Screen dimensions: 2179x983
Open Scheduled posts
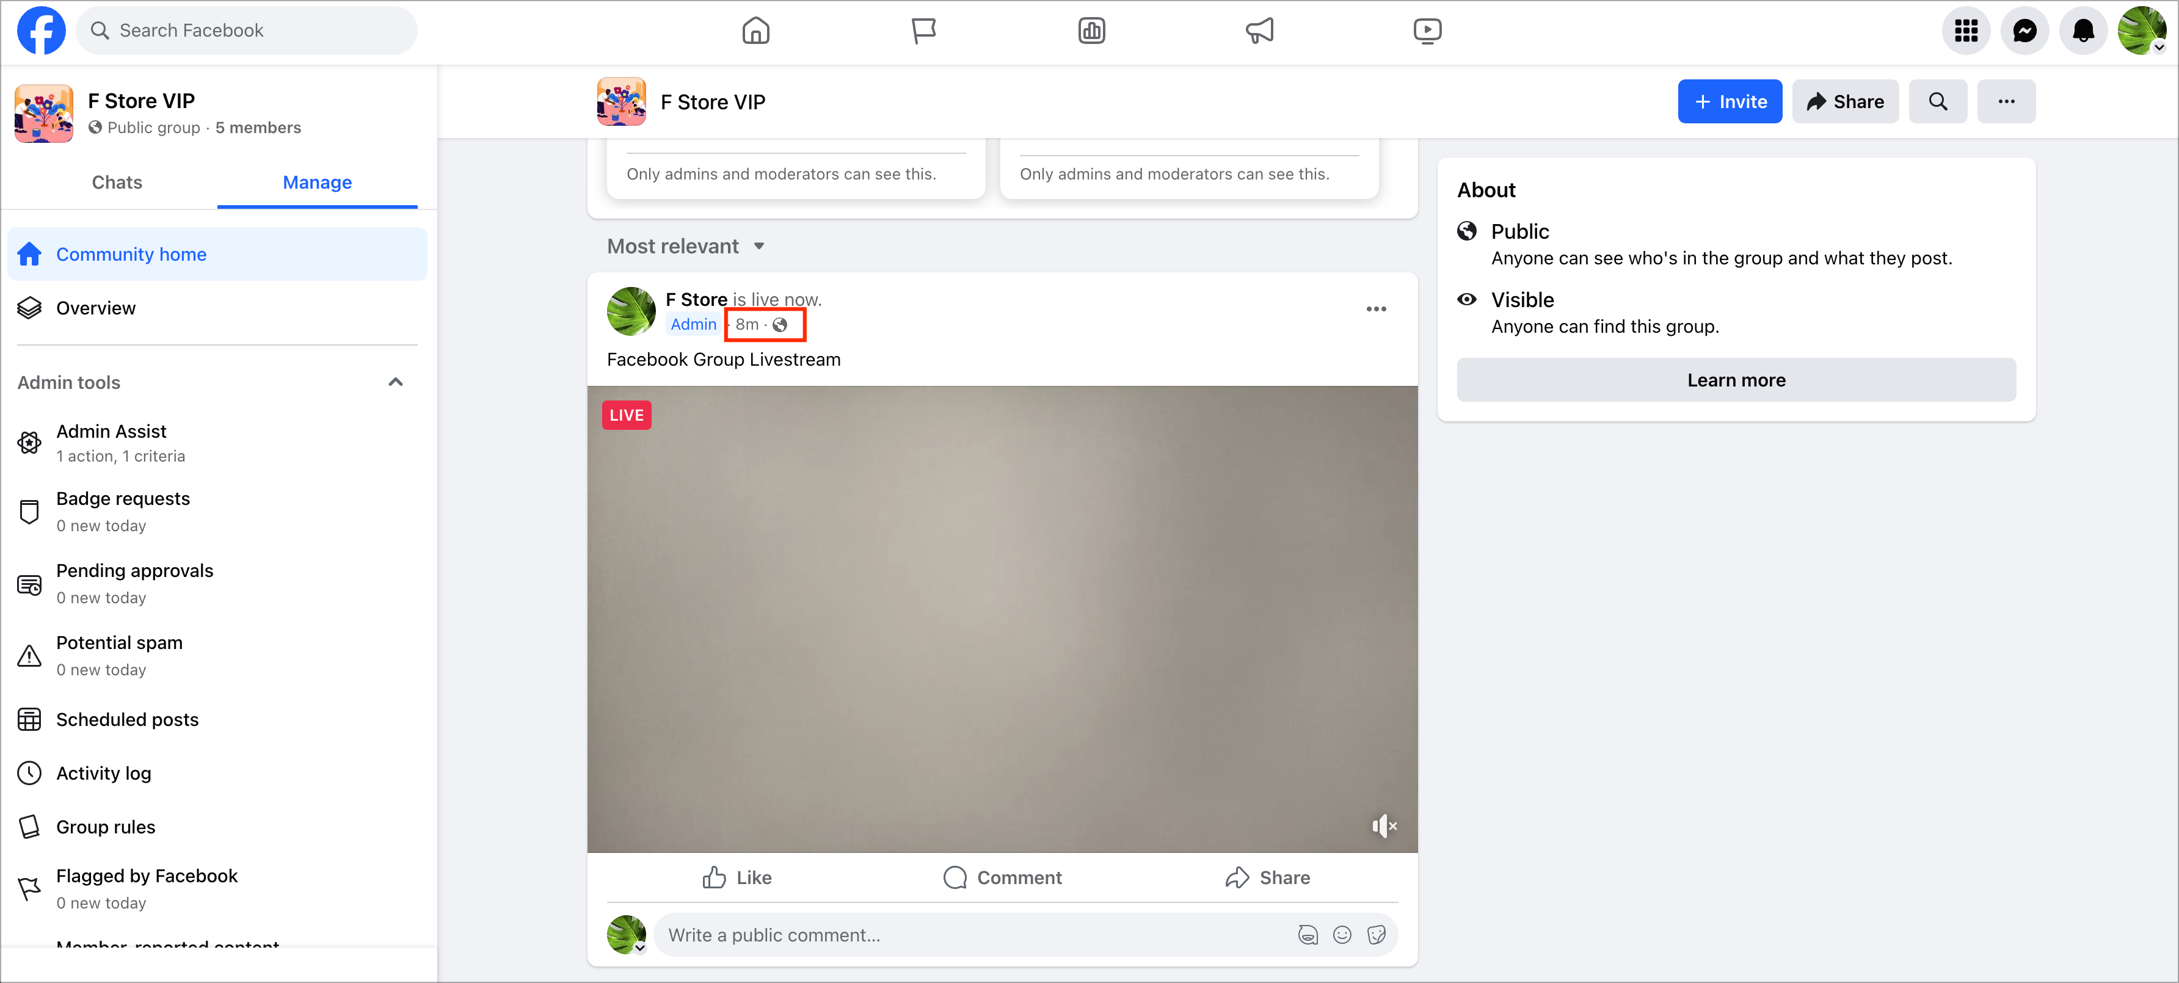217,719
